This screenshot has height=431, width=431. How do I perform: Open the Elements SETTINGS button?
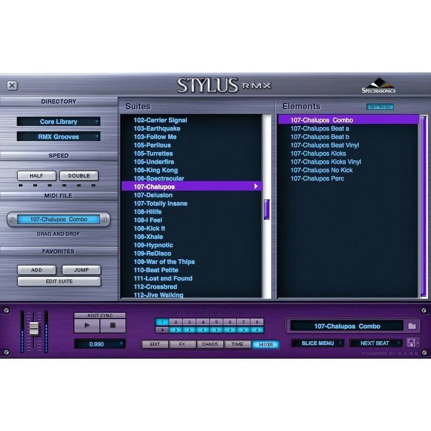[x=380, y=107]
